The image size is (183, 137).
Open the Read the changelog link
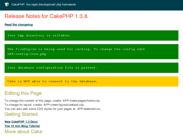click(19, 25)
